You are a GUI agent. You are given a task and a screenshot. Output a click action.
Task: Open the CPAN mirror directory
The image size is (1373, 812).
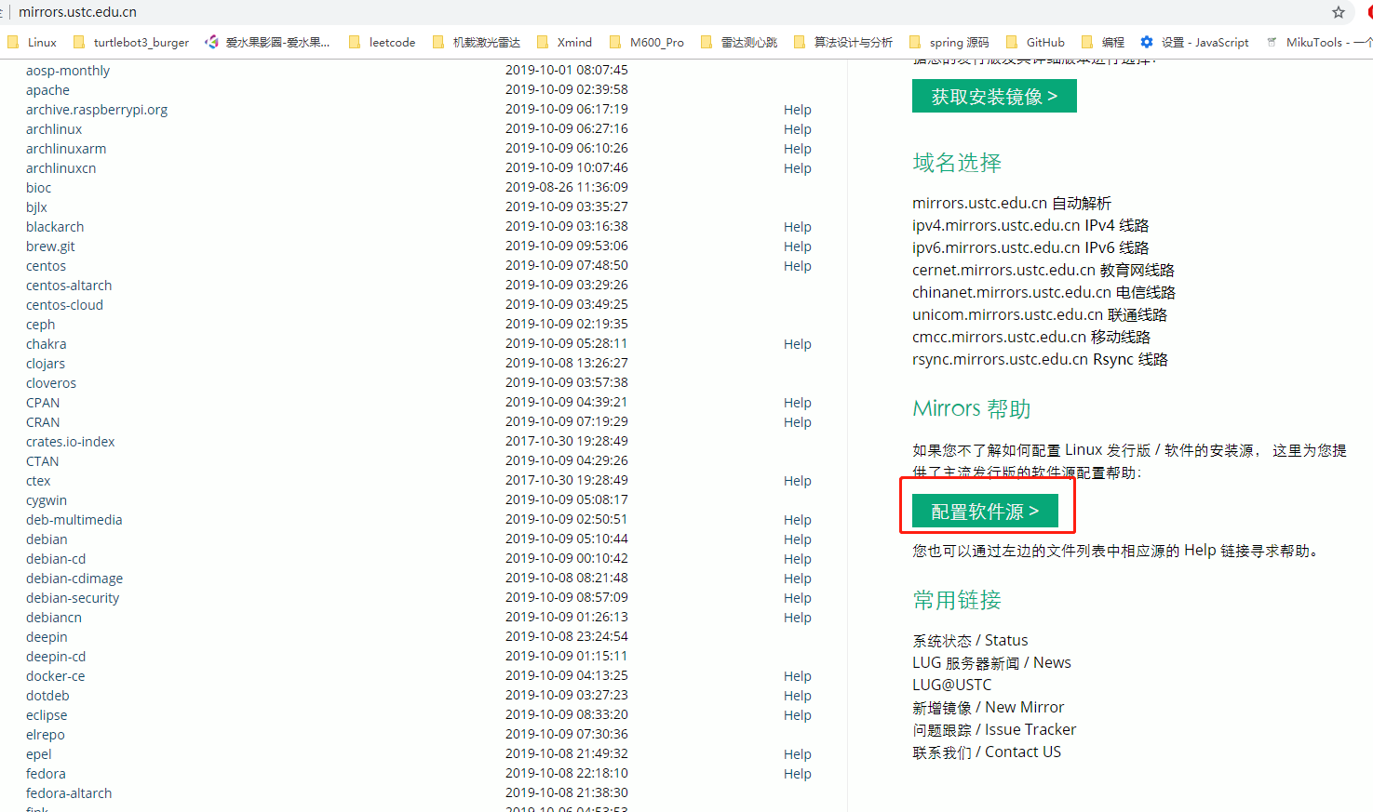tap(43, 403)
